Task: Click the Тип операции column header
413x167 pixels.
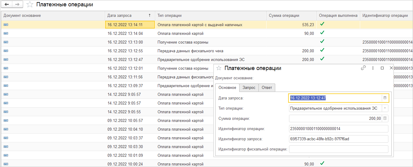Action: (210, 16)
